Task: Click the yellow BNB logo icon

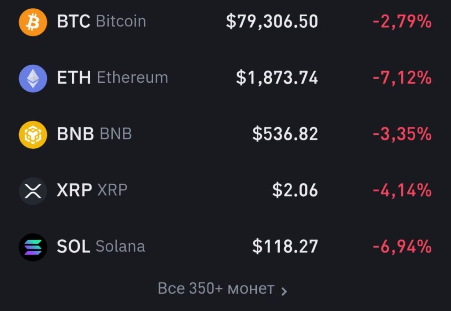Action: click(33, 134)
